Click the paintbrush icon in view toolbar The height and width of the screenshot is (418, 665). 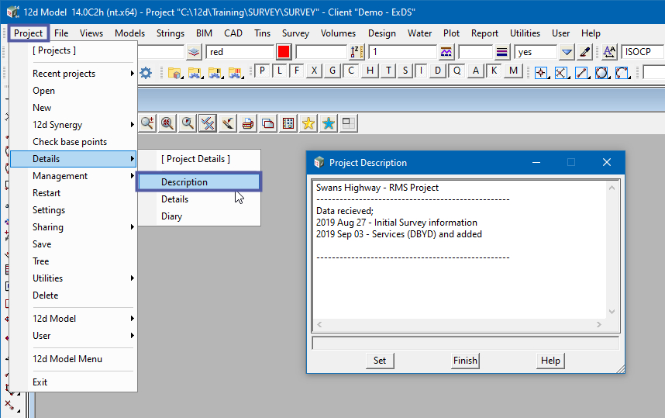click(227, 123)
